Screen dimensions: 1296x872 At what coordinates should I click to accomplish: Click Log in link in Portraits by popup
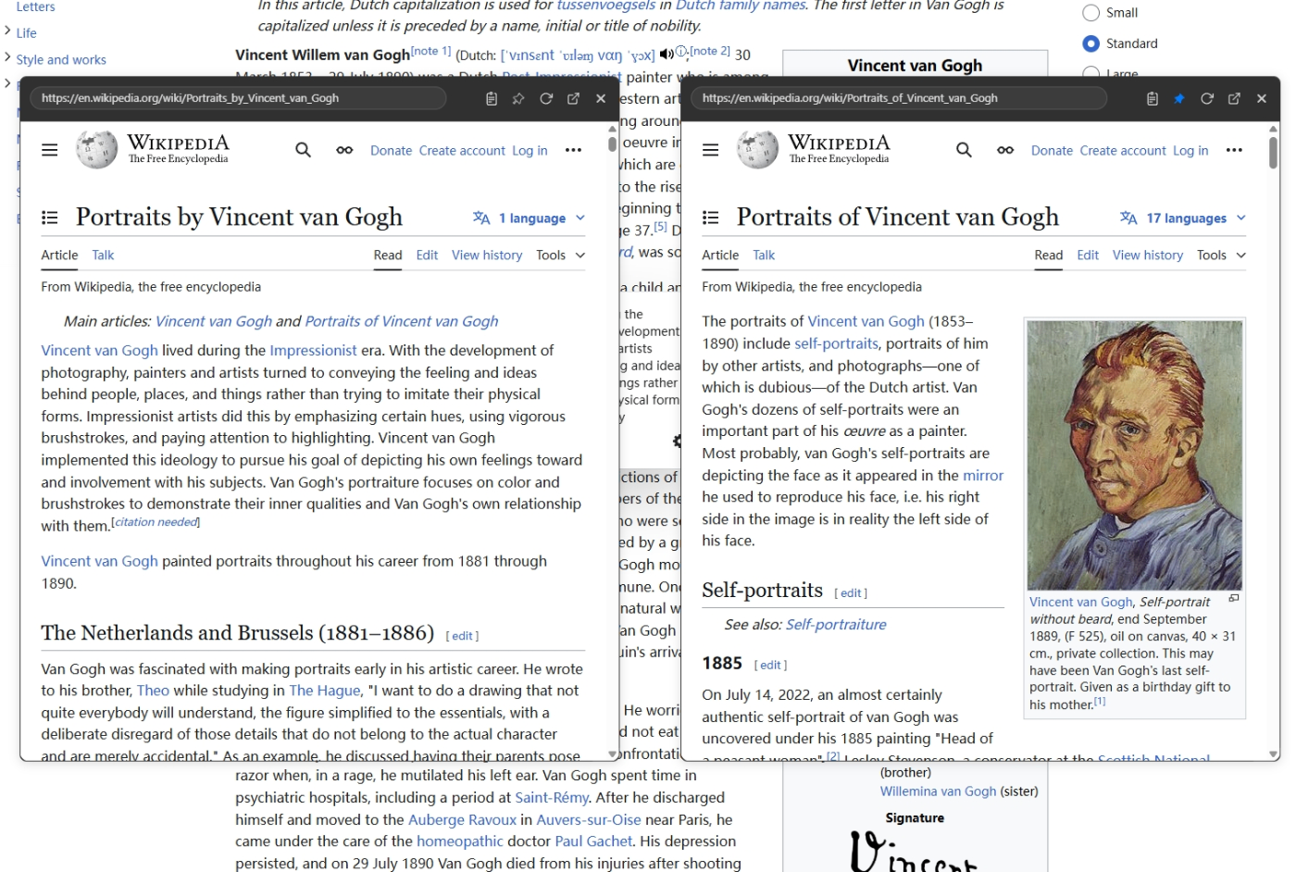coord(530,151)
